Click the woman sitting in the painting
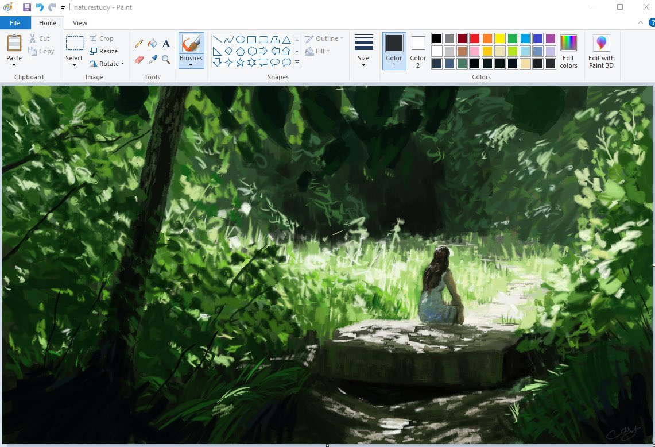 coord(442,285)
